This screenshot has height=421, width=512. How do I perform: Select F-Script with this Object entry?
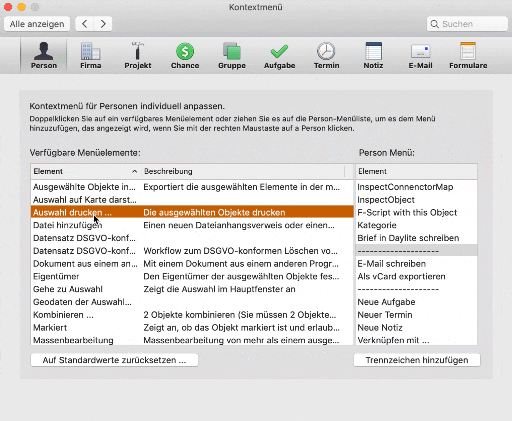(416, 213)
